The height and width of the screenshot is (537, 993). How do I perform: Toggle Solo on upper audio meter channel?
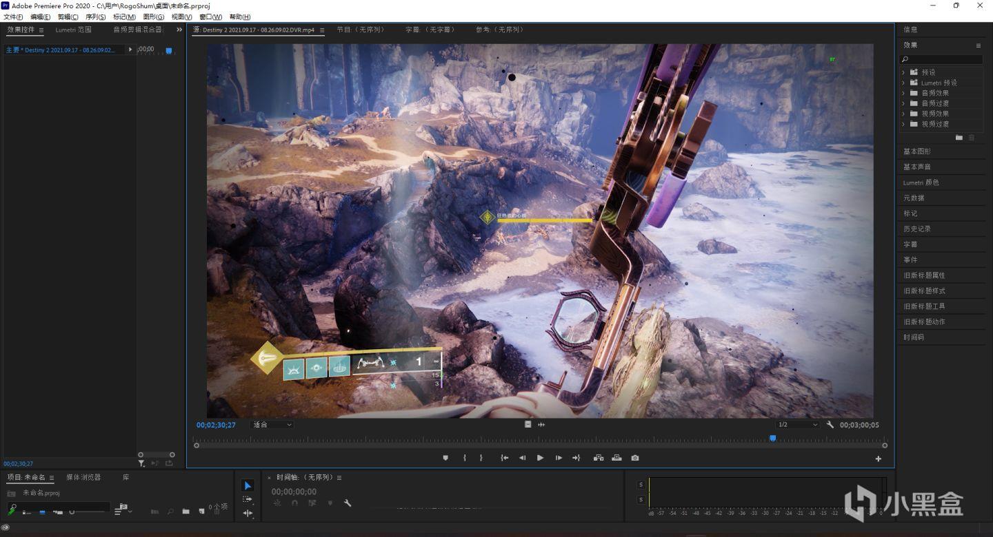tap(641, 485)
